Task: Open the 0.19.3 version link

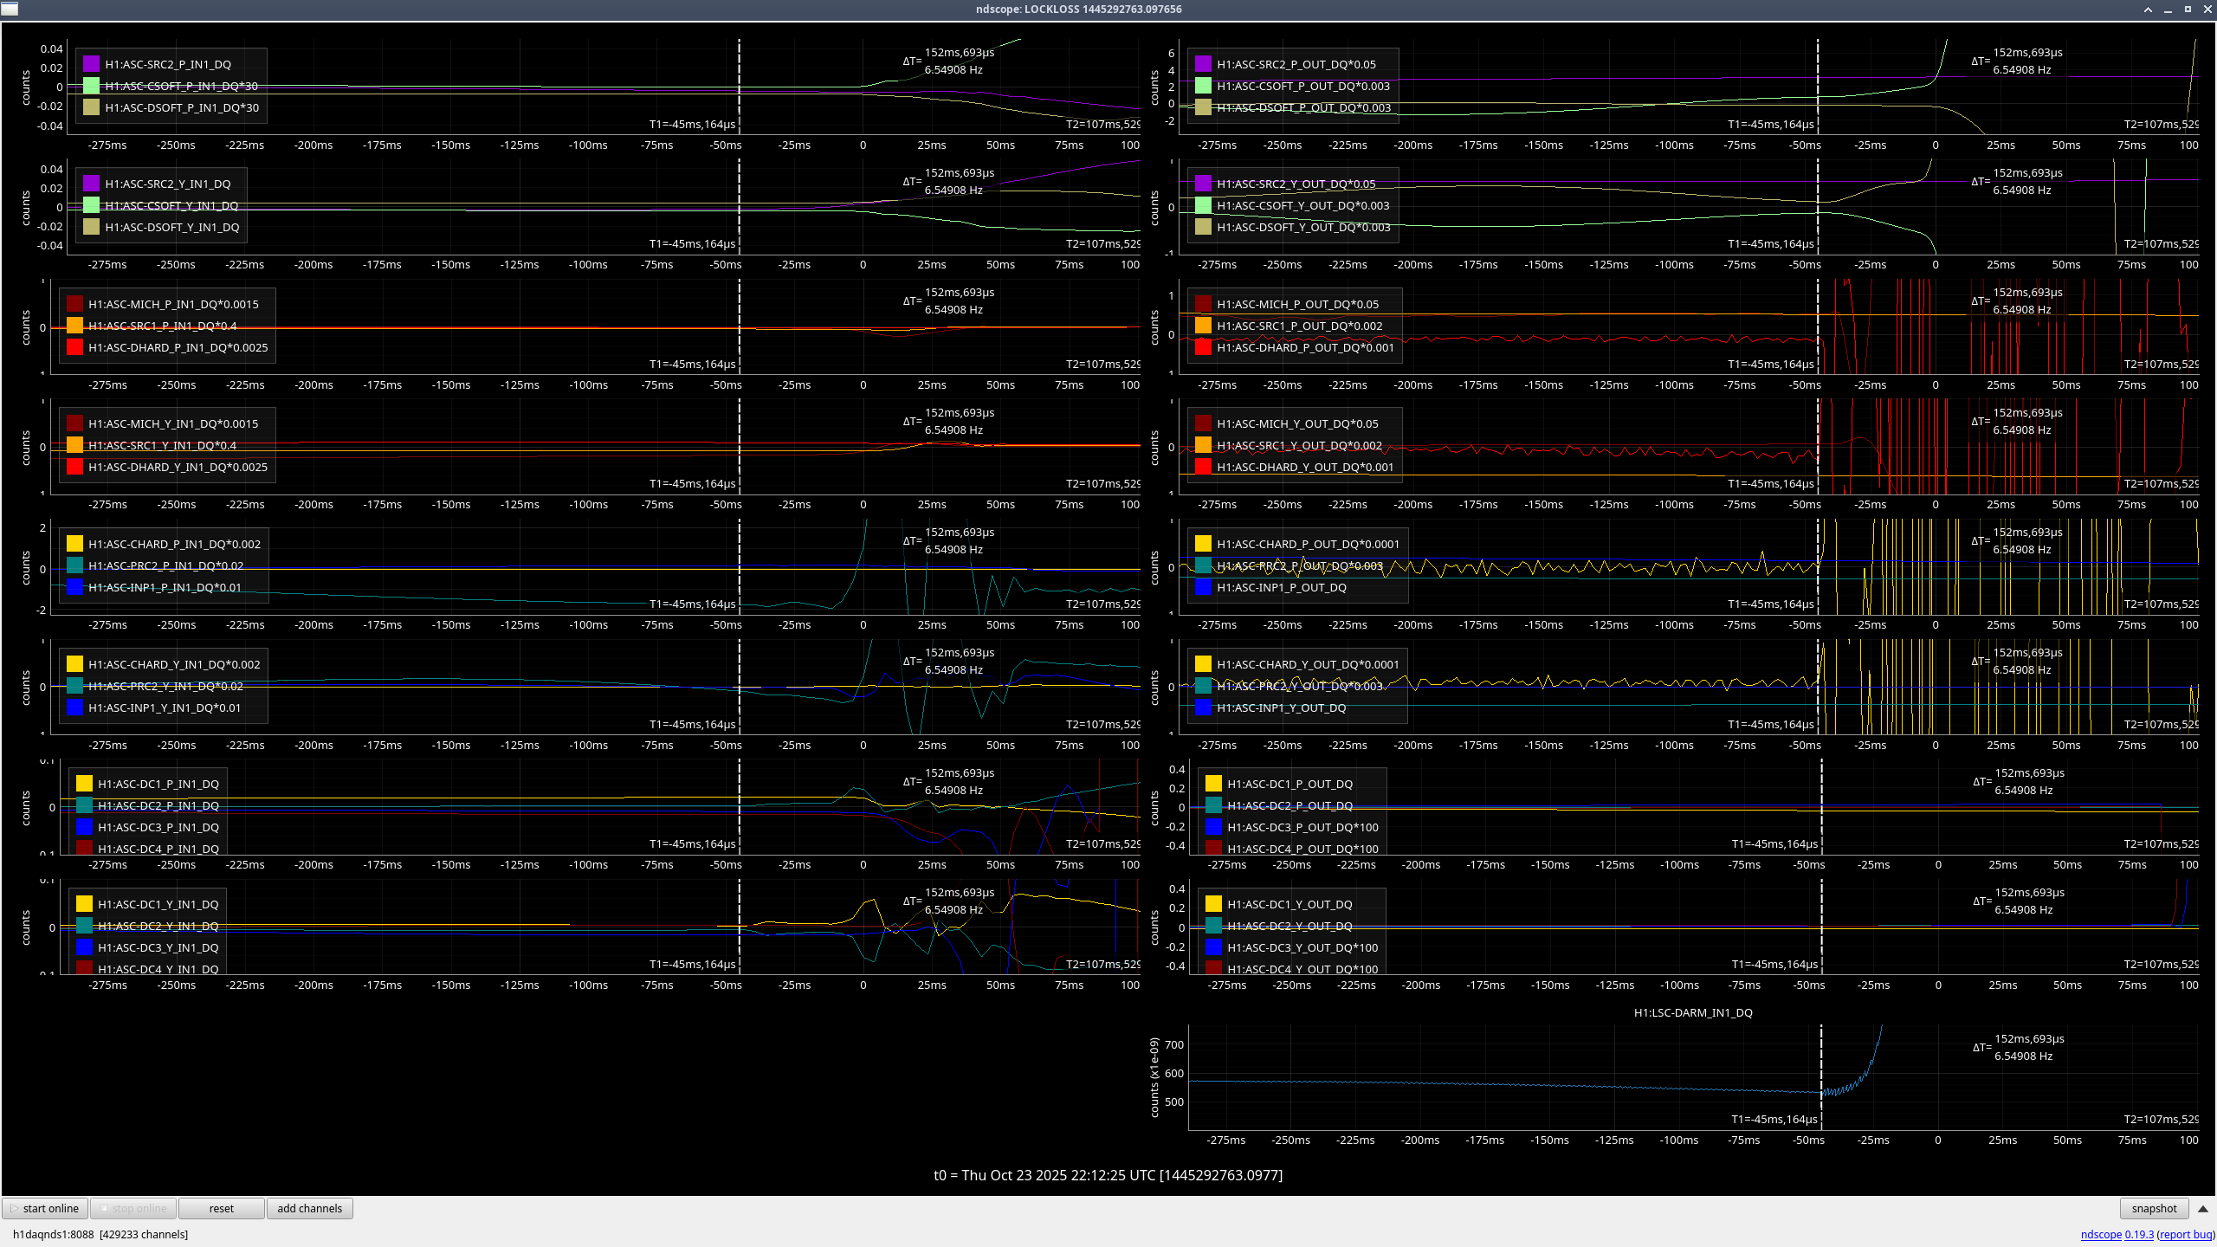Action: click(2139, 1234)
